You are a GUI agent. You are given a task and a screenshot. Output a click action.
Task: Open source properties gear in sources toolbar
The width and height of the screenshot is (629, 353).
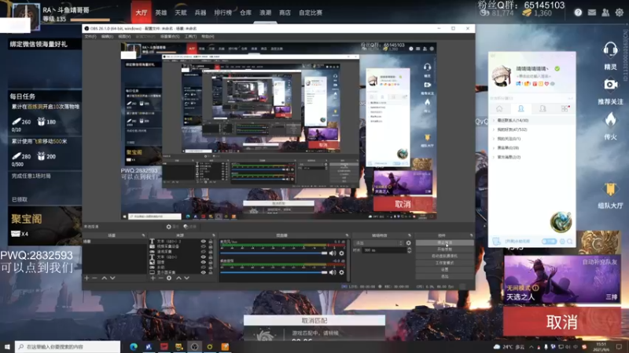169,278
